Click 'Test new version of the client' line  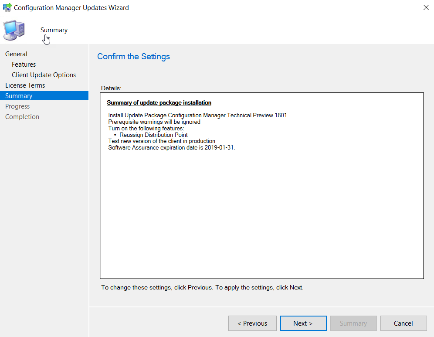pos(162,141)
